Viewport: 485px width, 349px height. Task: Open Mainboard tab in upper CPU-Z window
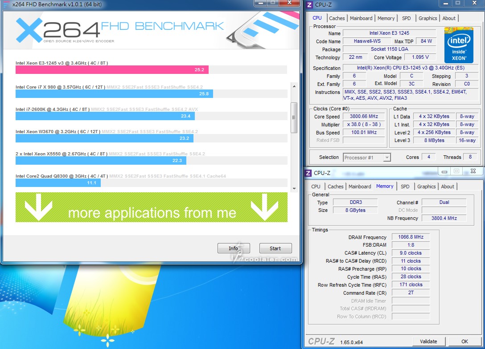[x=361, y=18]
